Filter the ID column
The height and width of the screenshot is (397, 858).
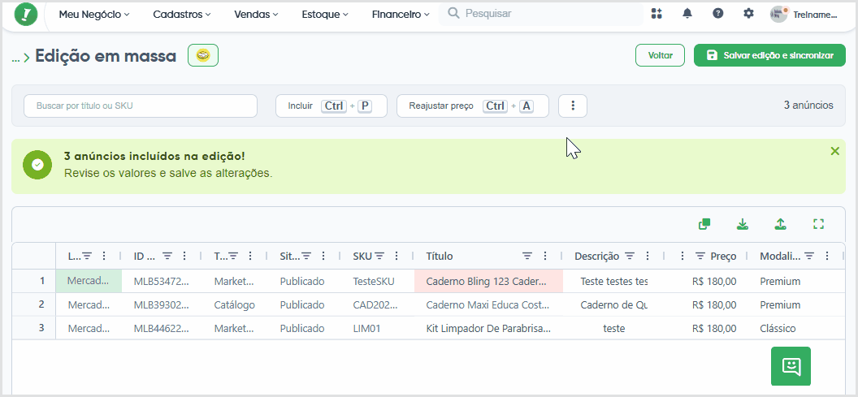click(167, 256)
